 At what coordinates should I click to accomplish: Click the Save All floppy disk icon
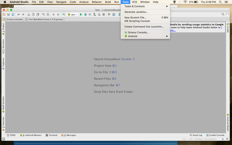coord(8,14)
